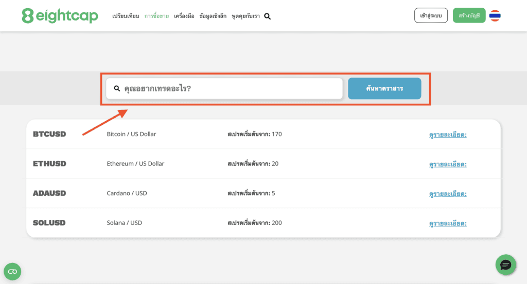Click the green สร้างบัญชี button
Screen dimensions: 527x284
[469, 16]
